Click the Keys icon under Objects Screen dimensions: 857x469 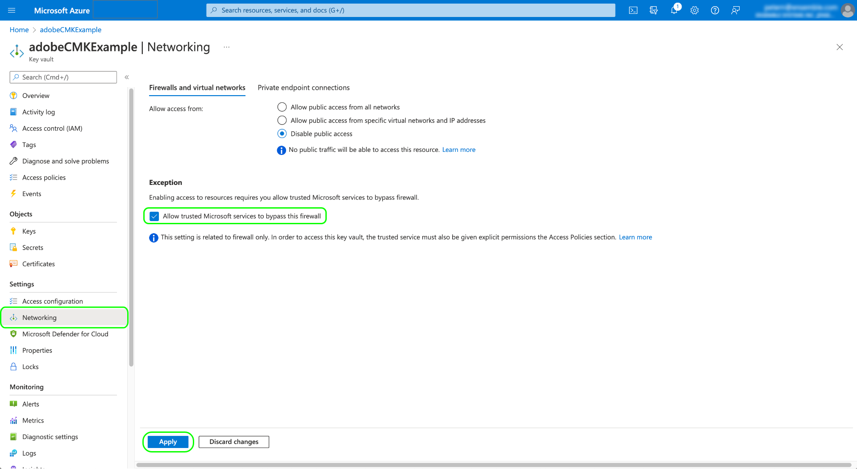pyautogui.click(x=13, y=231)
